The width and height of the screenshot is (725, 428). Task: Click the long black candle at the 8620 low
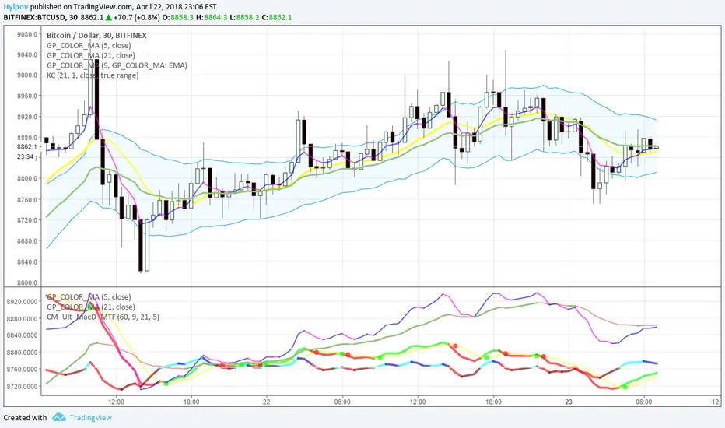point(141,245)
